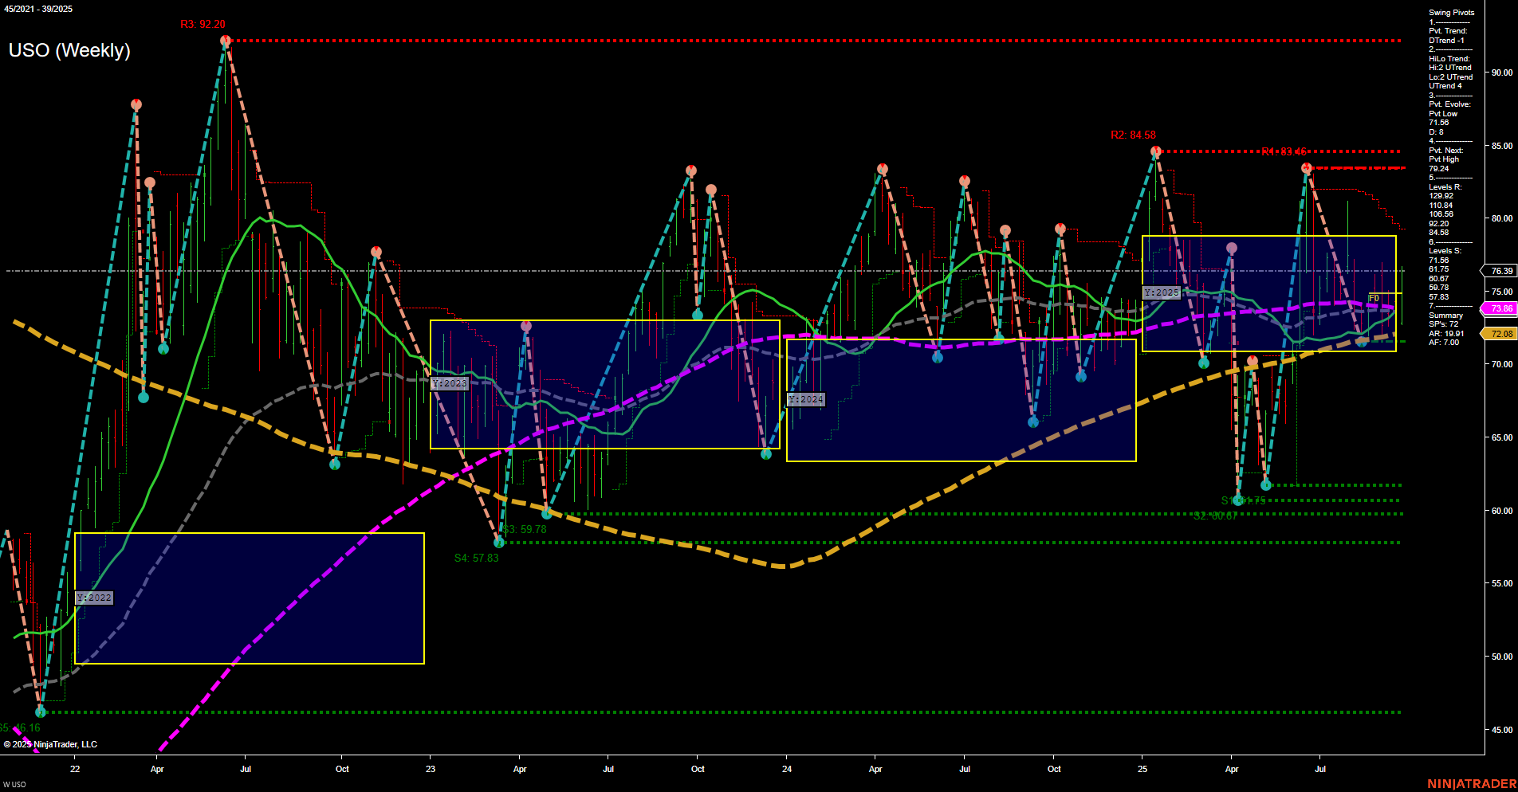Screen dimensions: 1518x792
Task: Click the Apr label on the time axis
Action: 157,769
